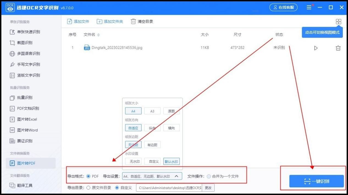This screenshot has height=195, width=348.
Task: Delete the Dingtalk file using trash icon
Action: click(338, 48)
